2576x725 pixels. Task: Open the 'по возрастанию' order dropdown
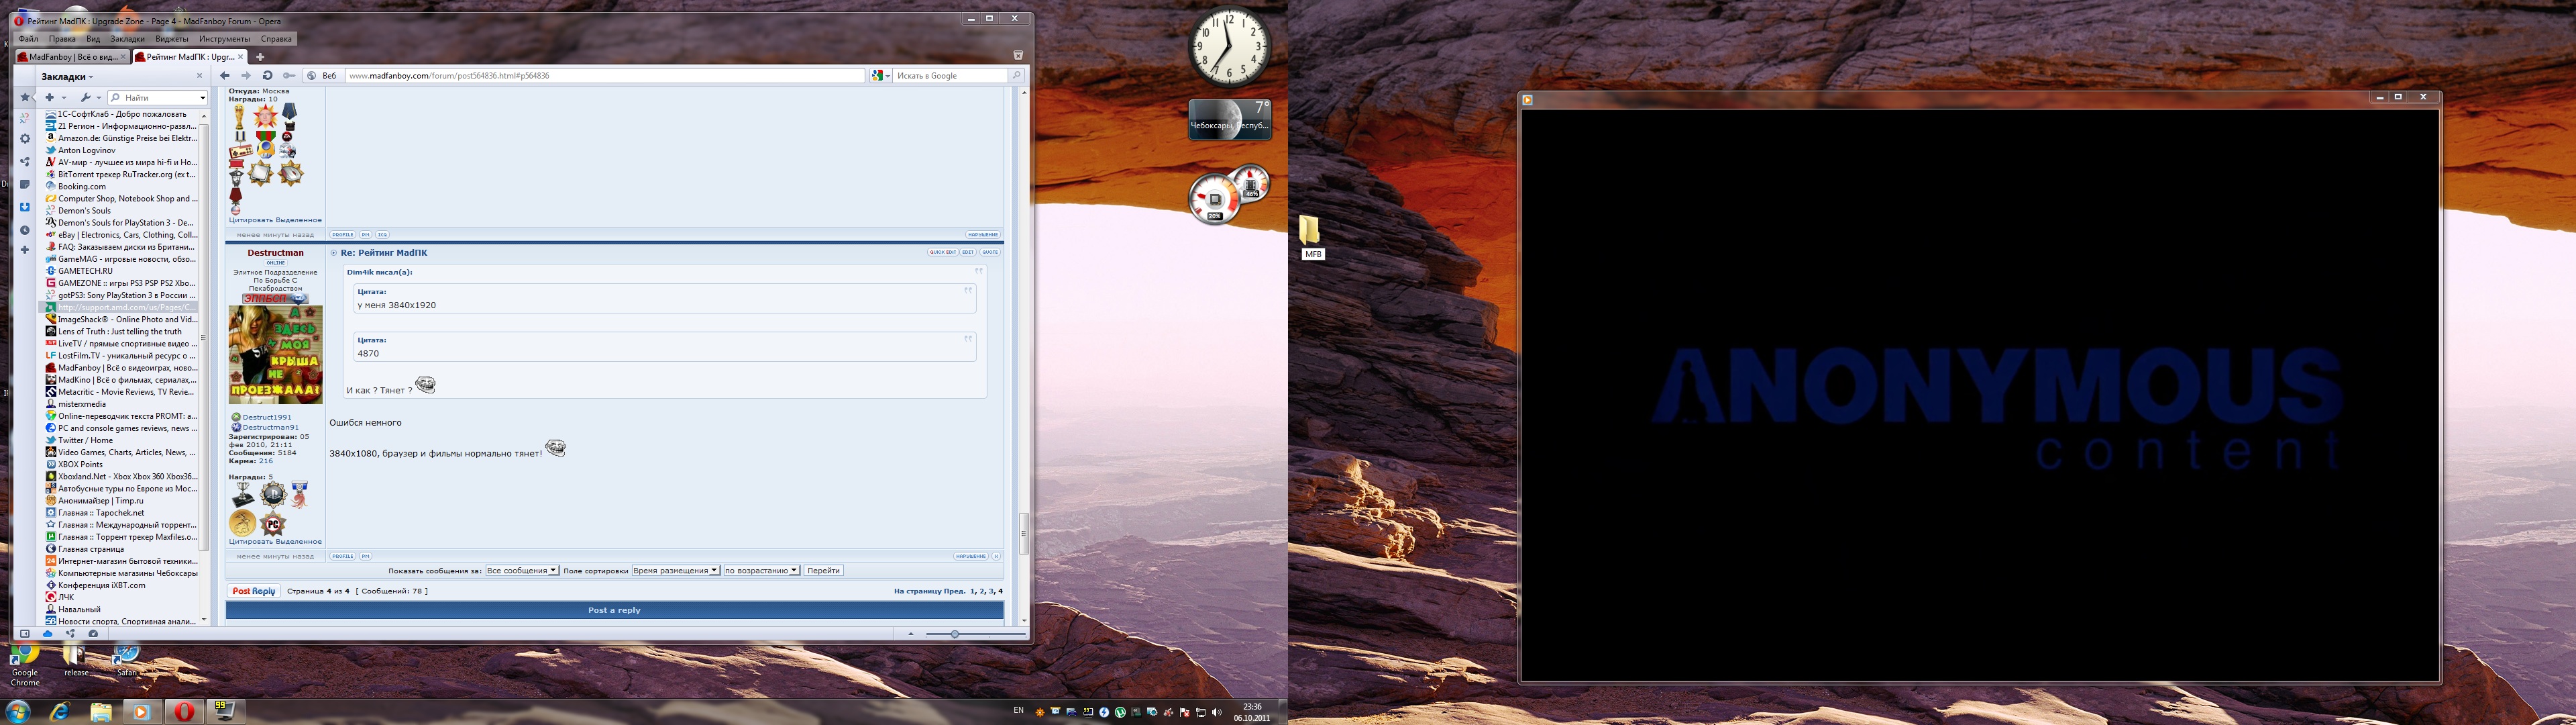[762, 571]
